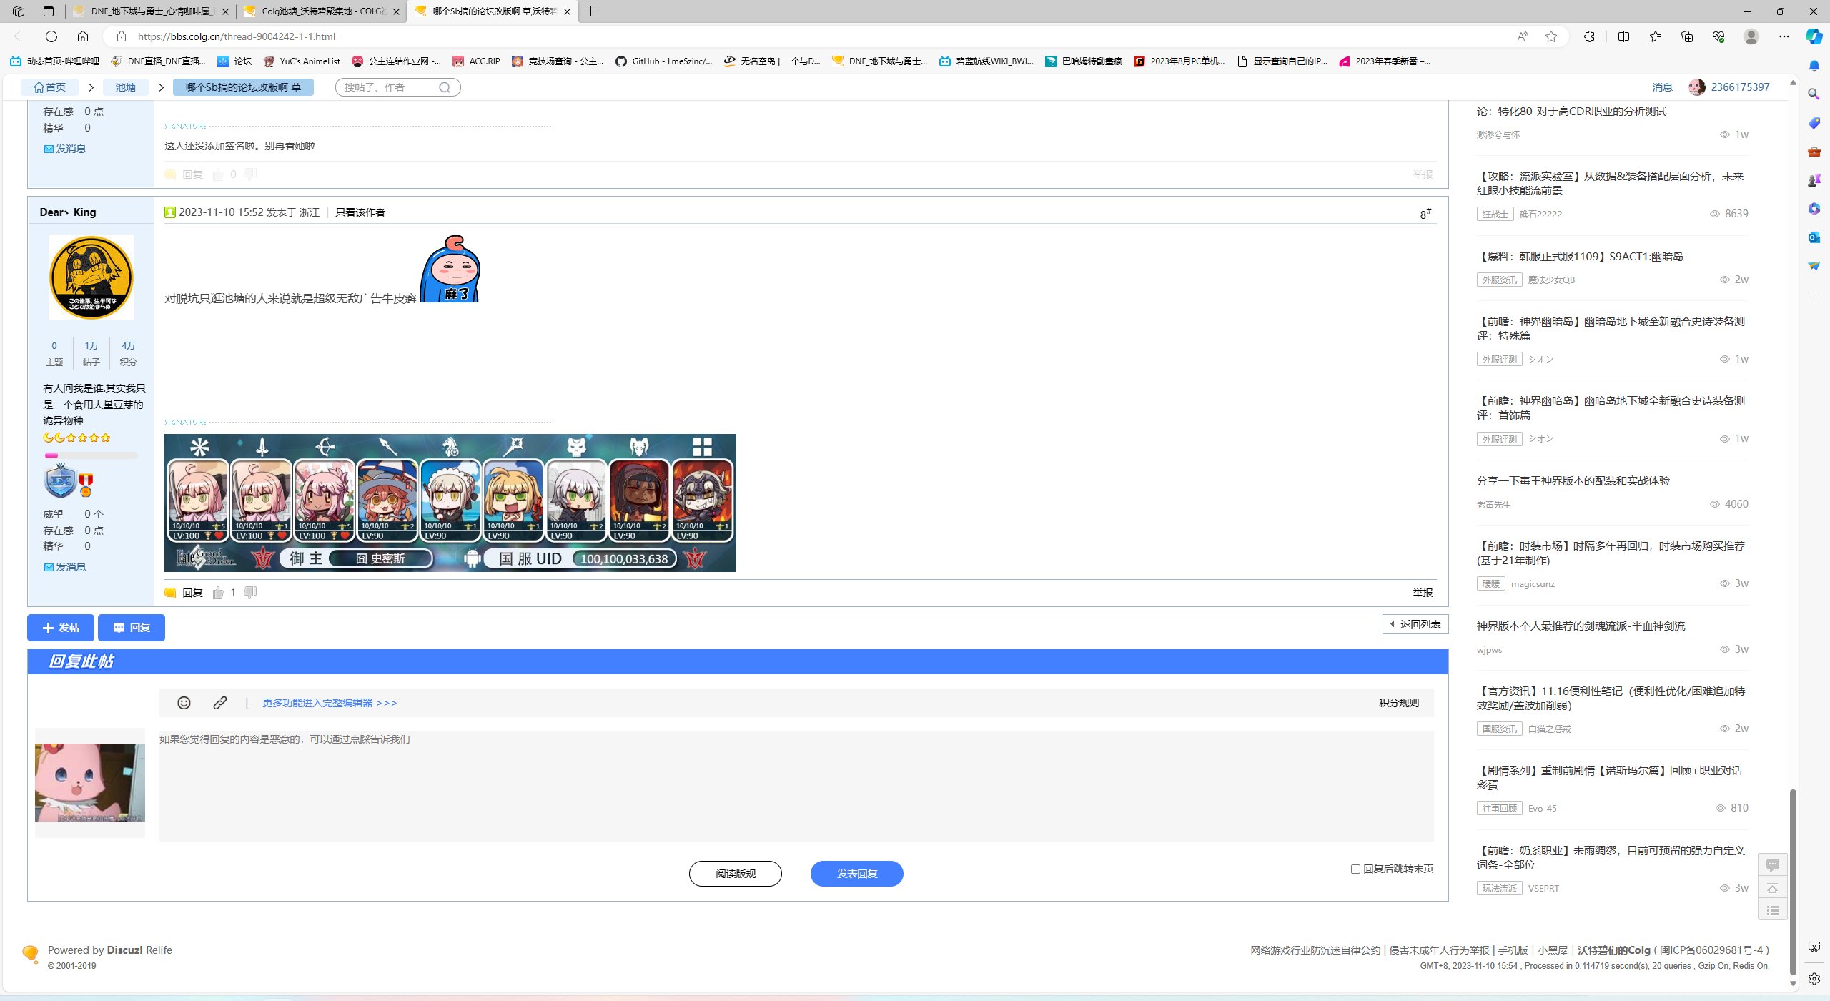Open the favorites list icon in toolbar
The height and width of the screenshot is (1001, 1830).
(1656, 36)
